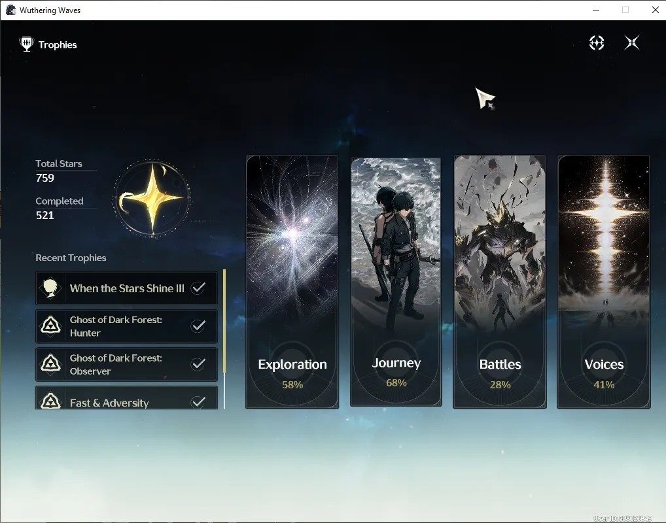This screenshot has height=523, width=666.
Task: Click the Total Stars value 759
Action: tap(45, 178)
